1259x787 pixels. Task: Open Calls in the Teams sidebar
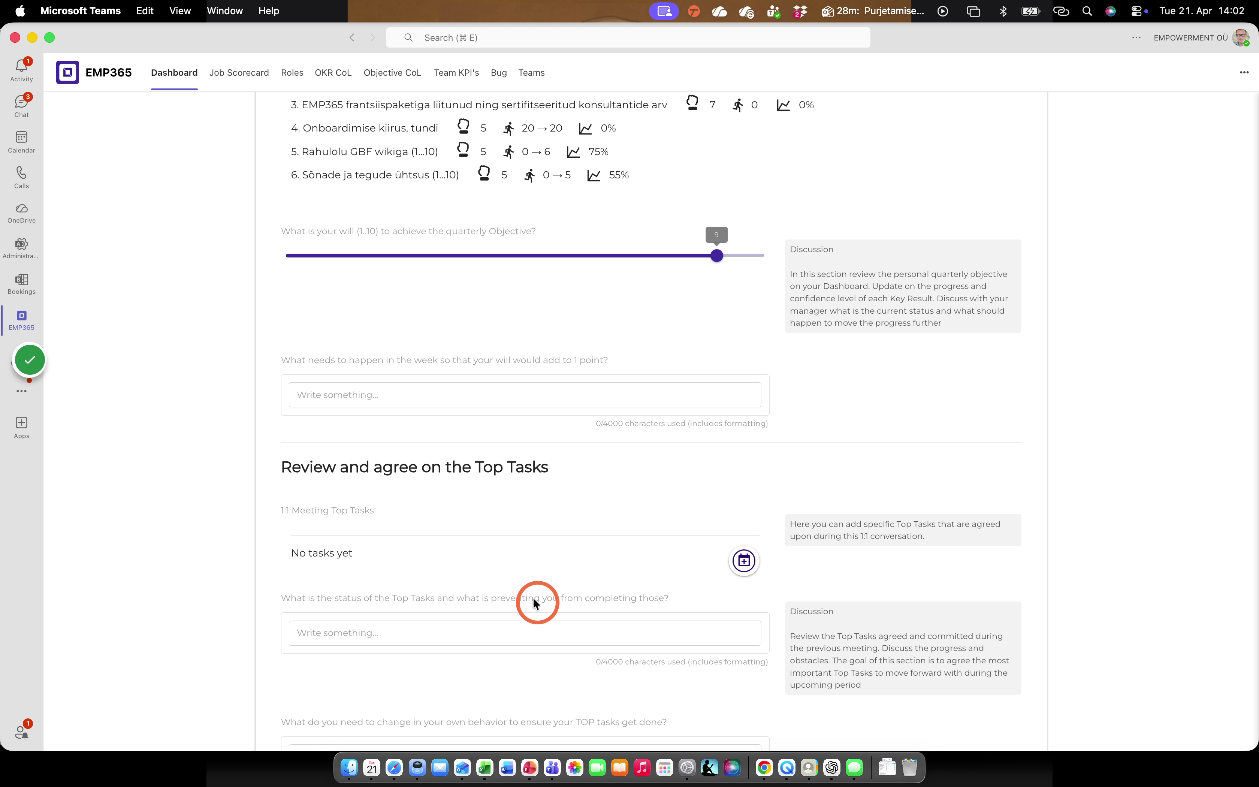point(21,177)
